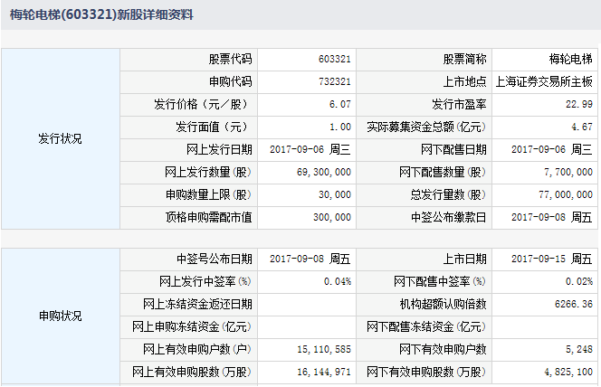601x387 pixels.
Task: Select the 网上有效申购户数 value 15,110,585
Action: click(323, 349)
